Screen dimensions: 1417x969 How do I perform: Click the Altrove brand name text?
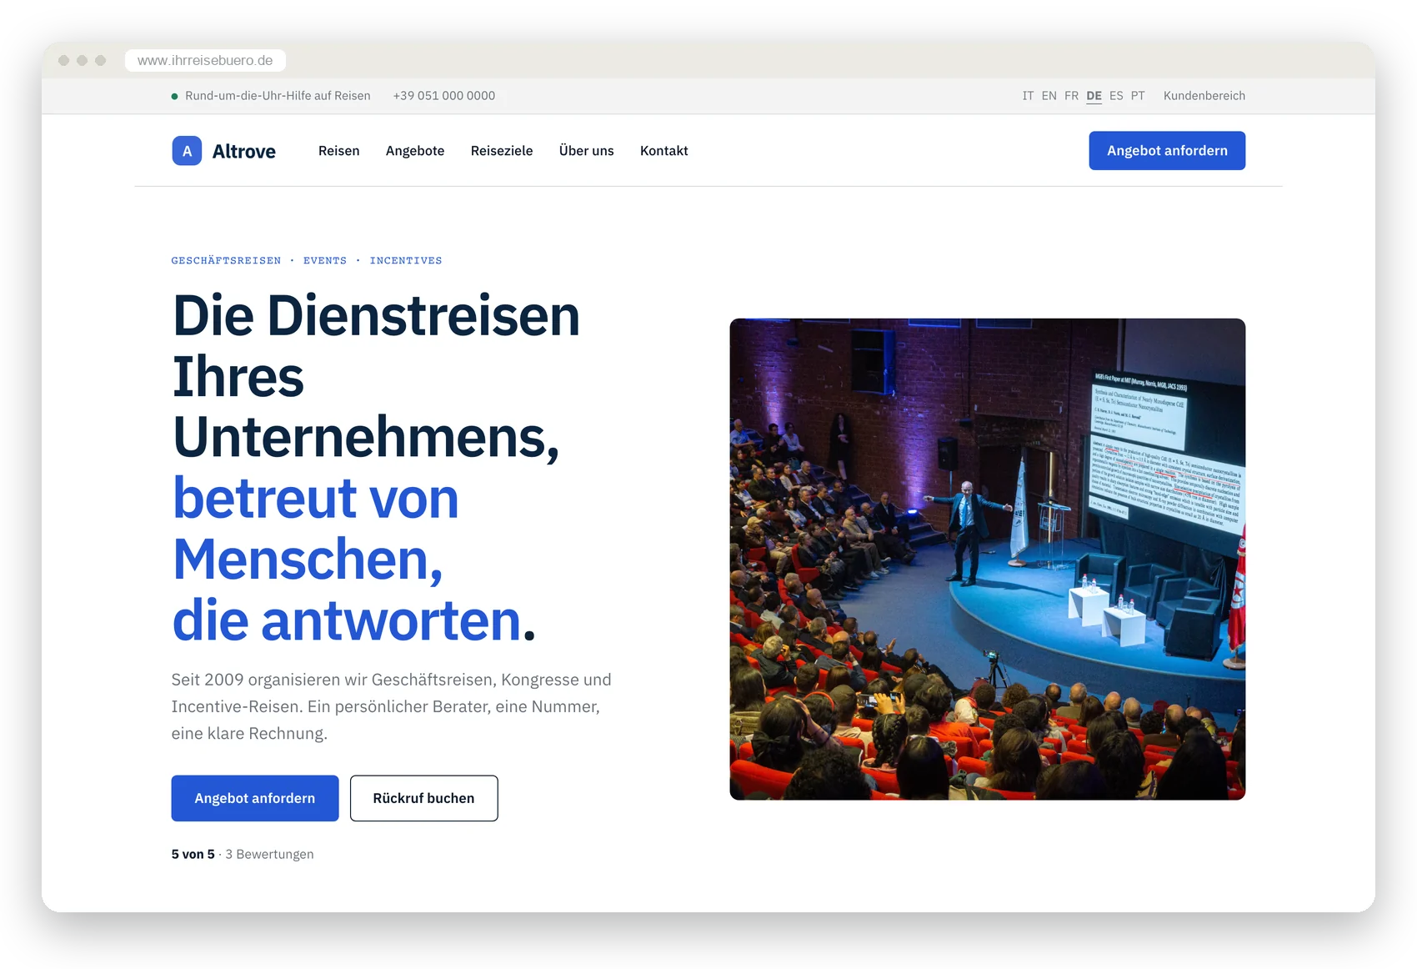click(x=244, y=151)
